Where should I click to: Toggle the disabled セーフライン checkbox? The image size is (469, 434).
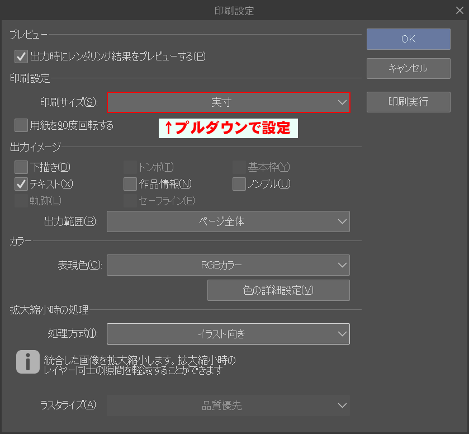click(x=130, y=201)
